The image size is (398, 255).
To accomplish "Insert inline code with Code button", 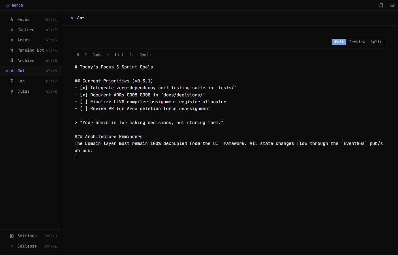I will pos(97,55).
